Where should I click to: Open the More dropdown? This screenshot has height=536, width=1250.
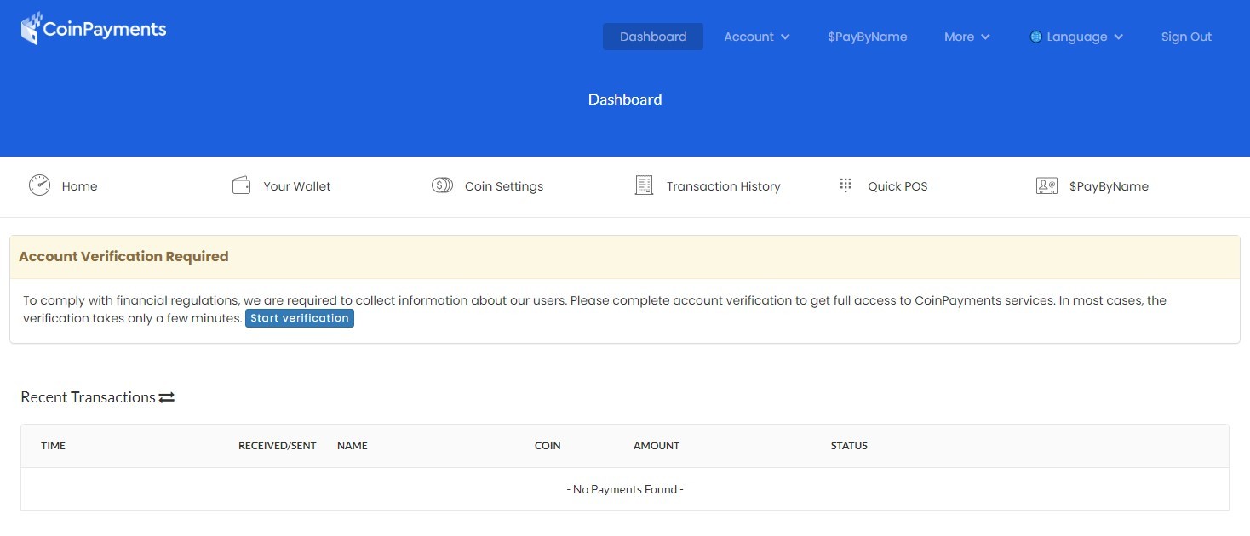(966, 37)
